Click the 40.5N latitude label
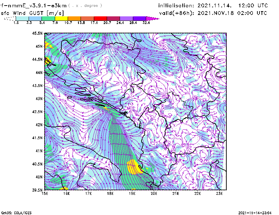Viewport: 279px width, 215px height. [x=37, y=164]
